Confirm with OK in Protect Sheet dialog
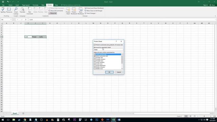Screen dimensions: 217x122 point(109,72)
